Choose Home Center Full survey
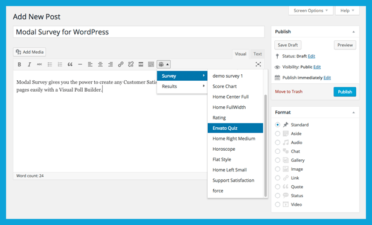The height and width of the screenshot is (225, 372). coord(236,97)
